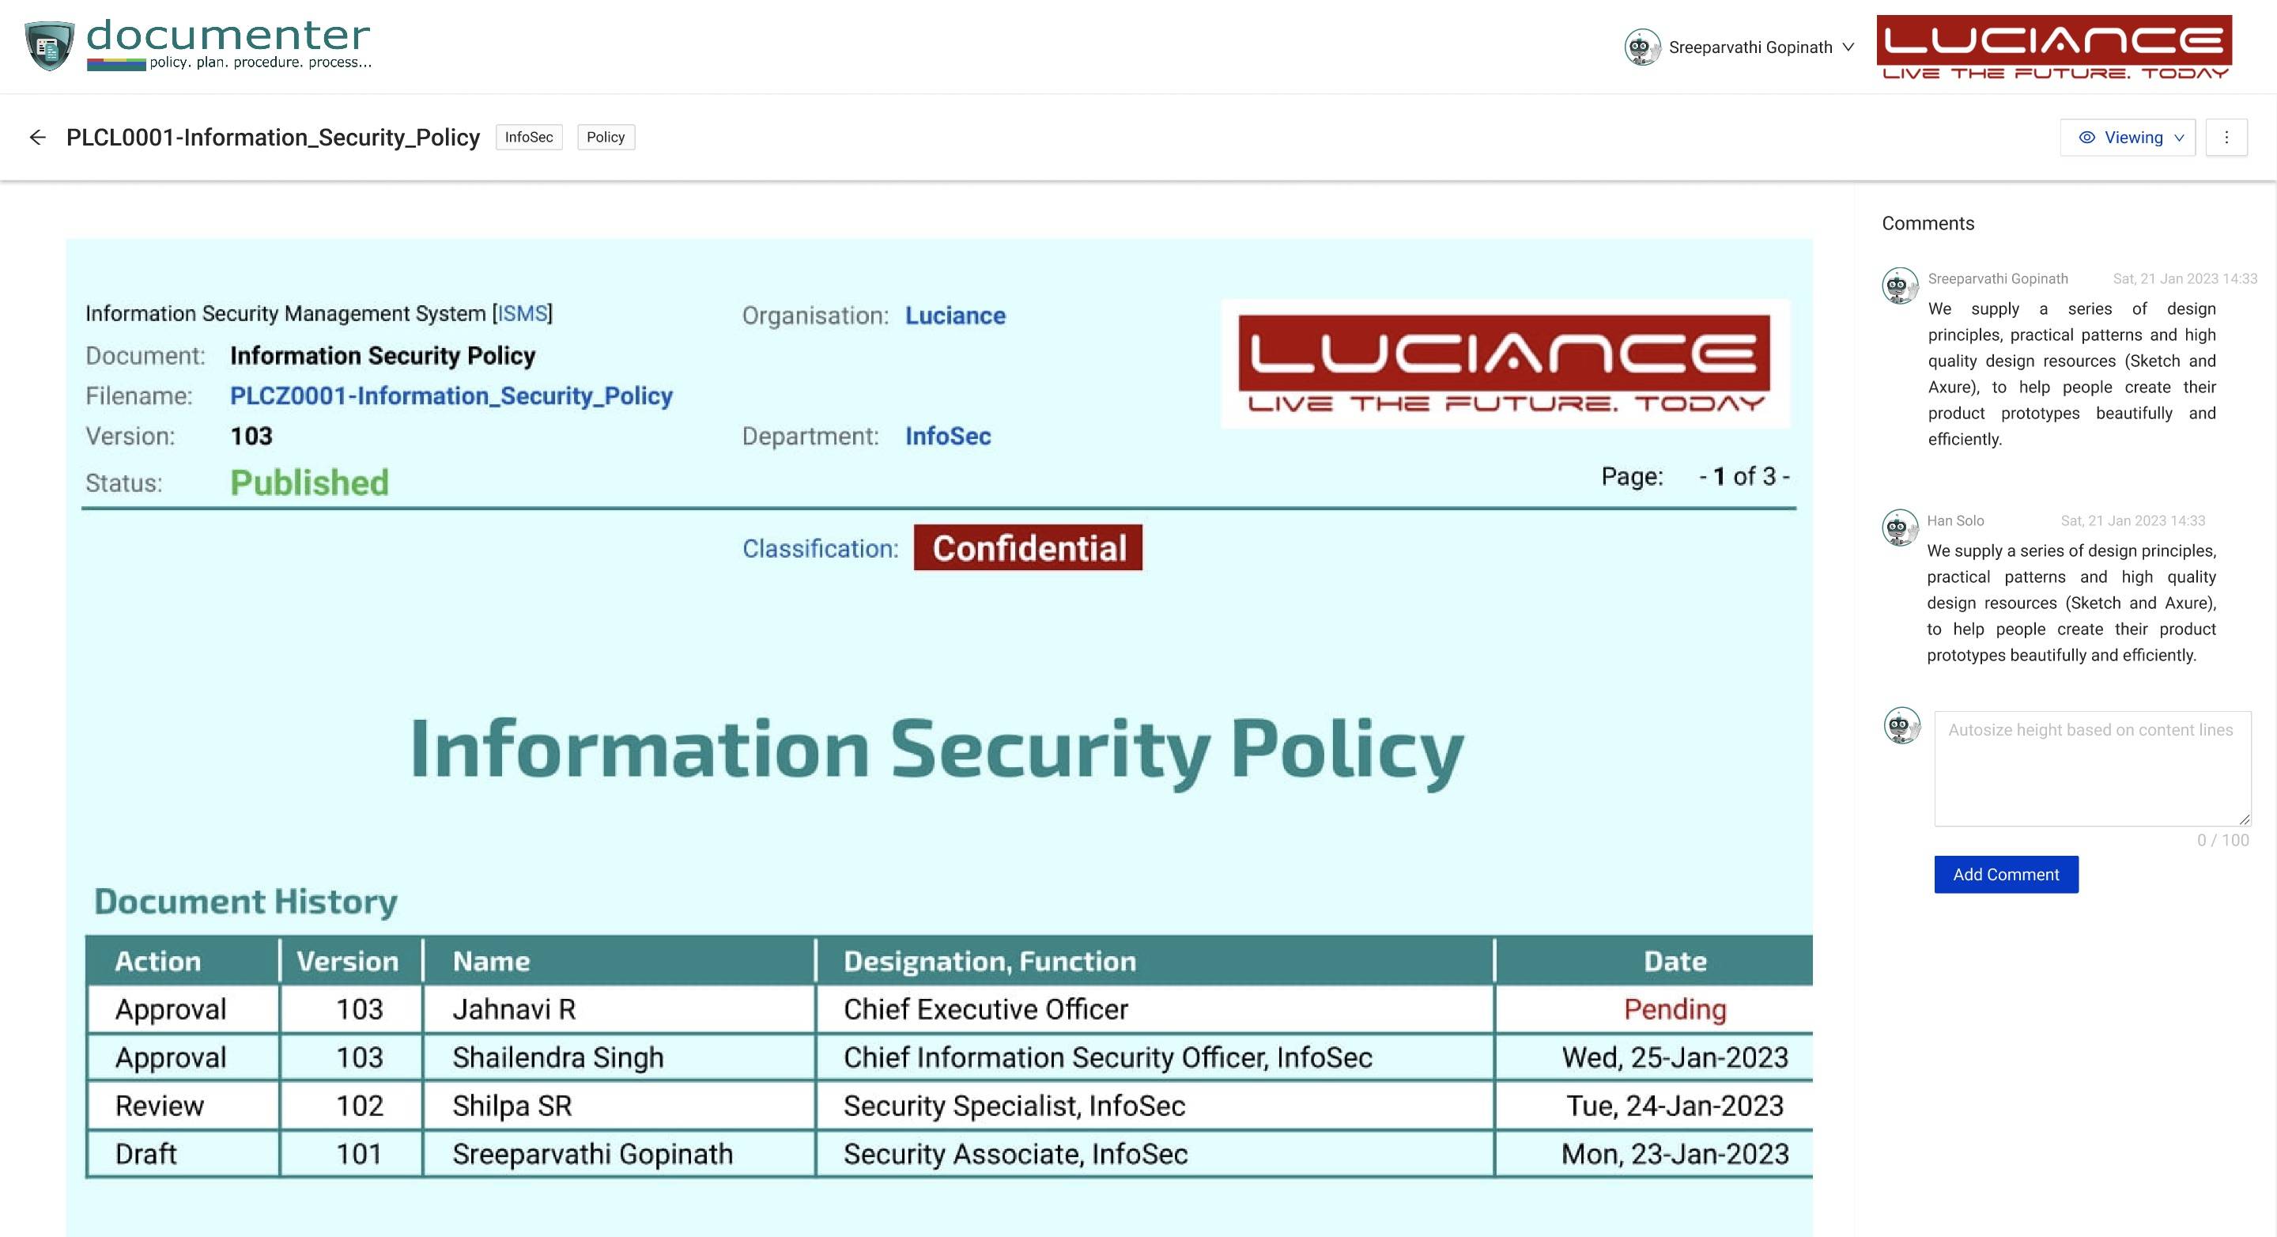Screen dimensions: 2277x1237
Task: Click the user avatar next to Sreeparvathi Gopinath
Action: tap(1641, 47)
